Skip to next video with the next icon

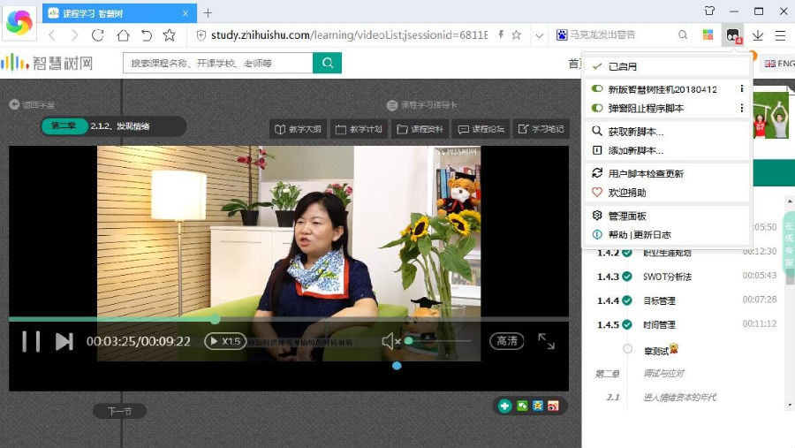pos(64,341)
